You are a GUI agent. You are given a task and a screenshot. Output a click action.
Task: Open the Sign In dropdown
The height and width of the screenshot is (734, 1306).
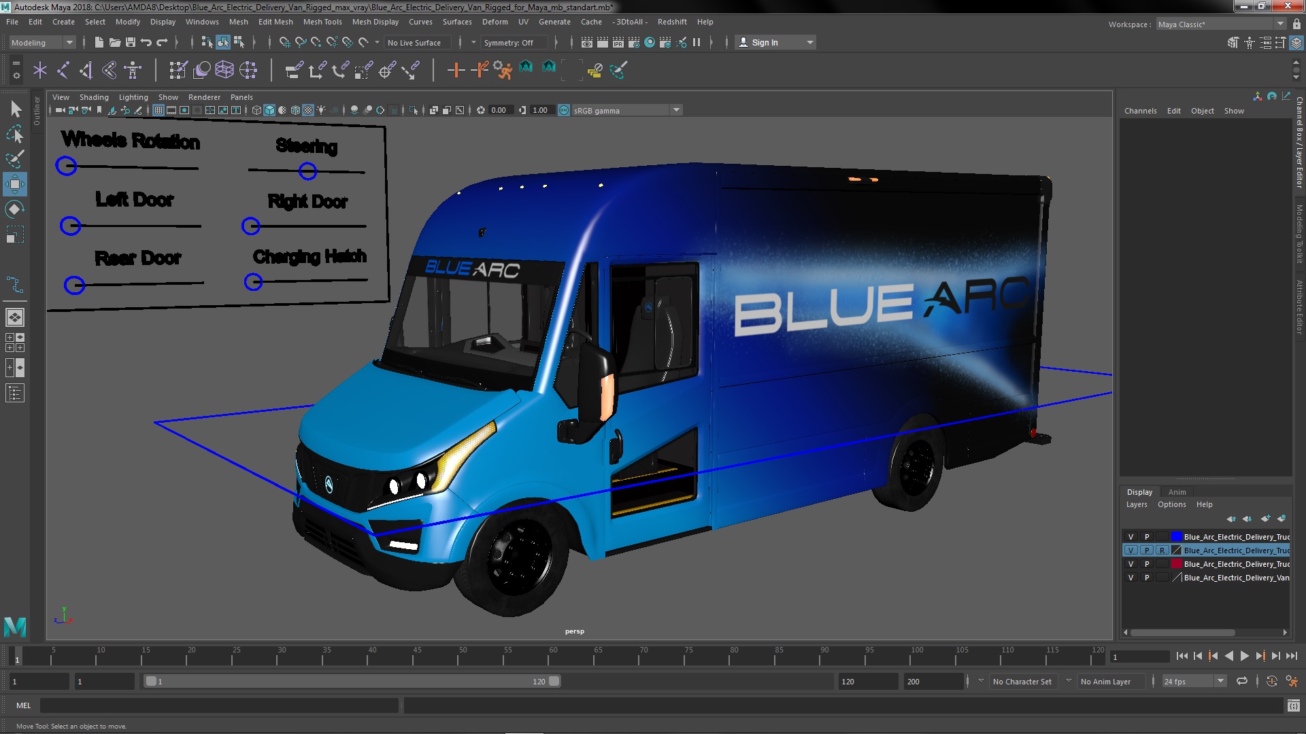[776, 42]
